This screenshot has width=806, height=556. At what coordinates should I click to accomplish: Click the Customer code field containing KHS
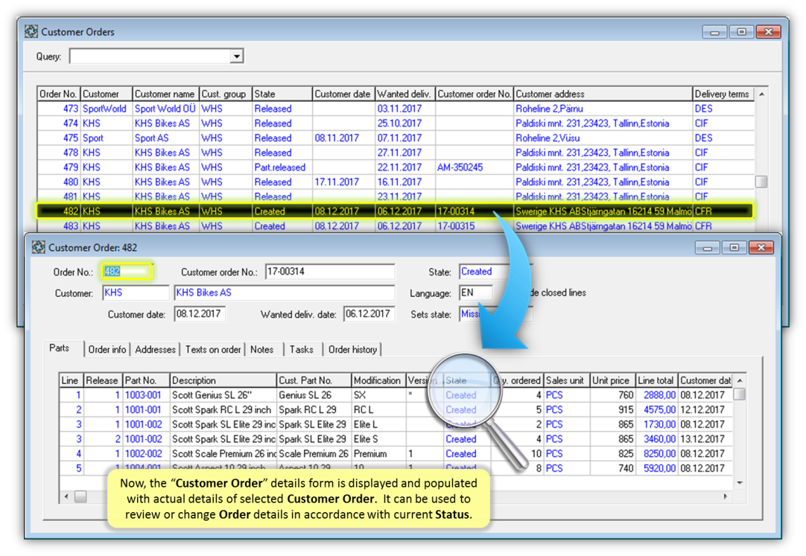[x=136, y=293]
